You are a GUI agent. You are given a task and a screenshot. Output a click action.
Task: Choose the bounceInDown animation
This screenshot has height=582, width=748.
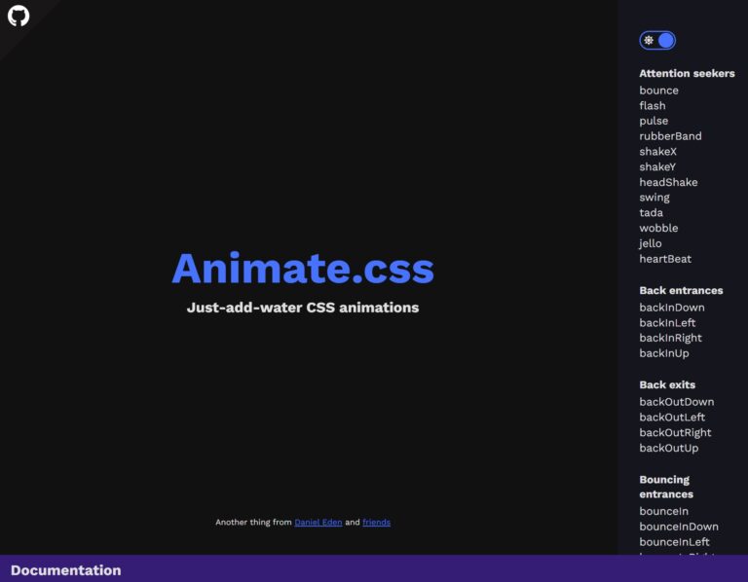click(679, 527)
